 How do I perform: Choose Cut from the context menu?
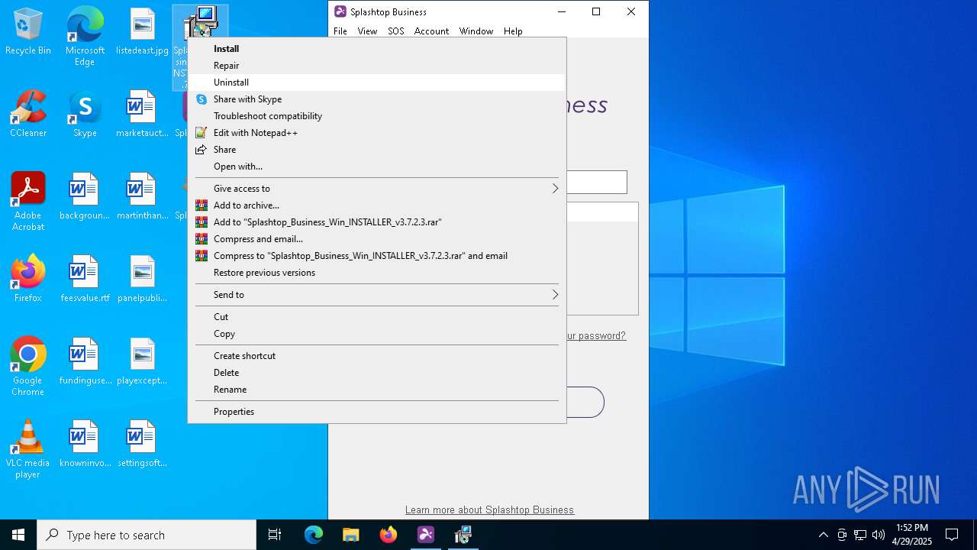376,317
